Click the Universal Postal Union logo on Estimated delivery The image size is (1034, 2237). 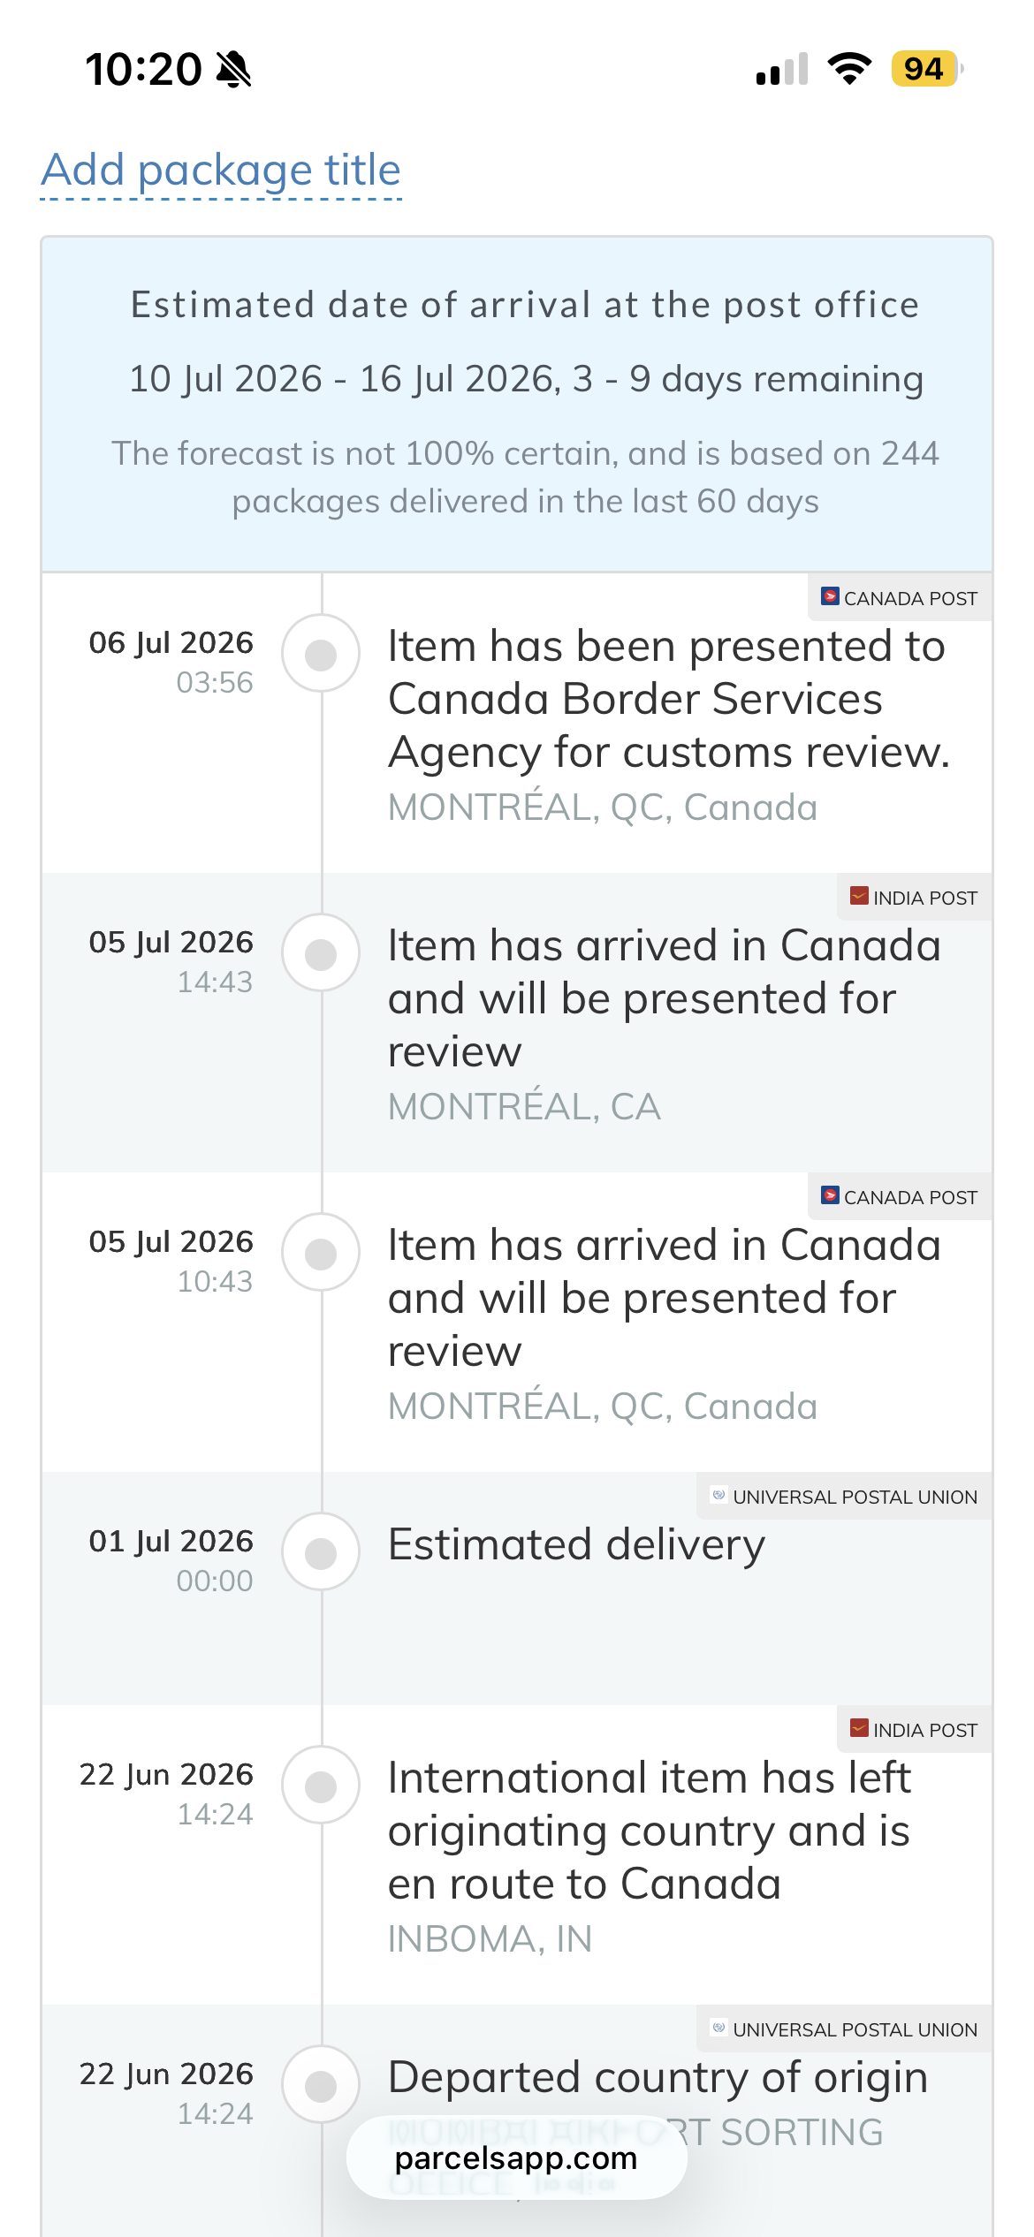coord(718,1495)
